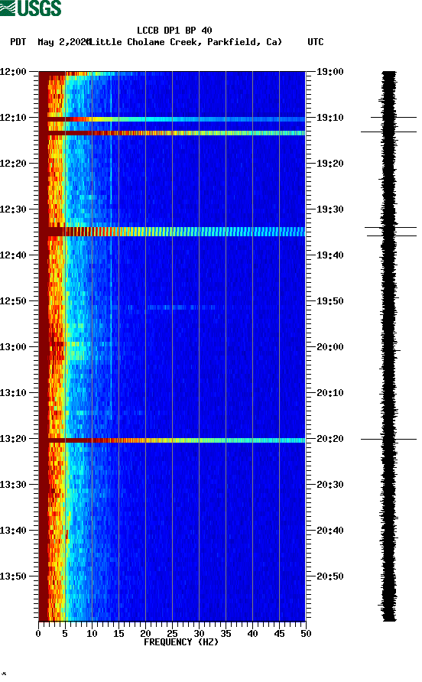Click the 20:20 UTC time label
Viewport: 422px width, 682px height.
pyautogui.click(x=329, y=438)
